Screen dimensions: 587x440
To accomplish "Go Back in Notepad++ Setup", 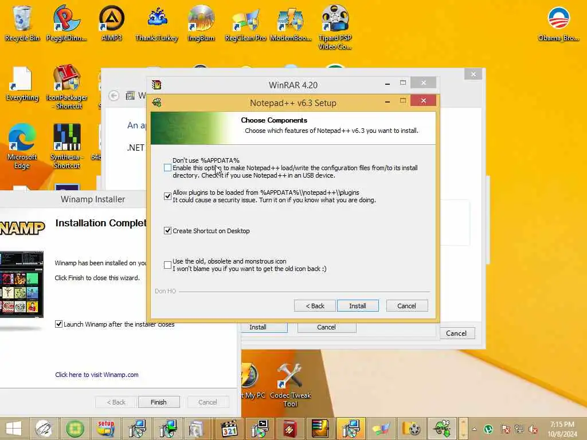I will 315,306.
